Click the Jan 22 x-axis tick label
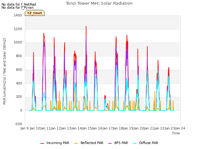 point(159,128)
